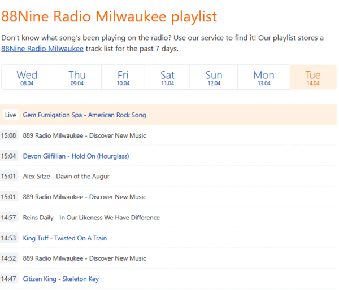The width and height of the screenshot is (339, 290).
Task: Switch to the Mon 13.04 tab
Action: tap(264, 77)
